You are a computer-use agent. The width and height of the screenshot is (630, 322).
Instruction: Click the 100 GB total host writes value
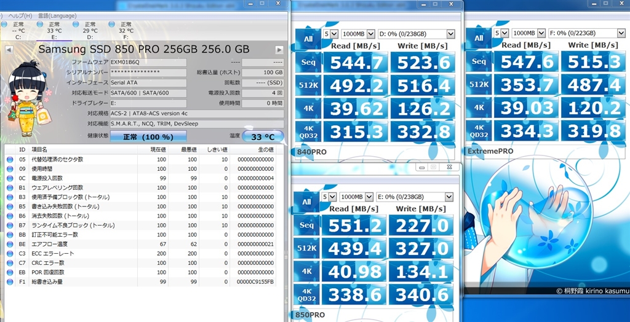pos(263,73)
